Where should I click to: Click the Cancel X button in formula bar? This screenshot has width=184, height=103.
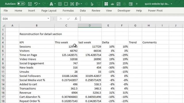61,19
